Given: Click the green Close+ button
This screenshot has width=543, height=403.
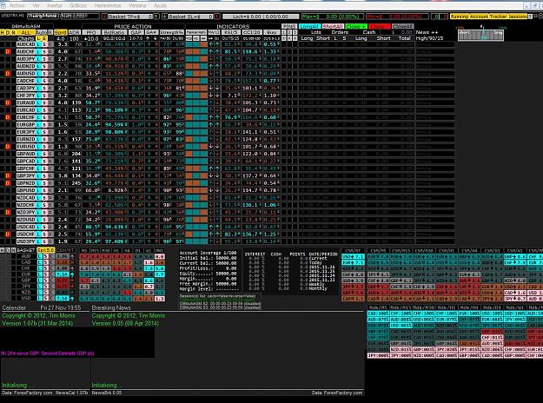Looking at the screenshot, I should click(355, 26).
